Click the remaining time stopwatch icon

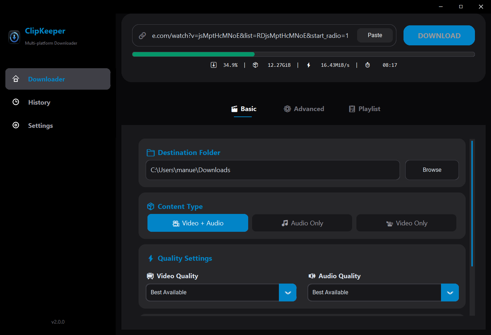coord(367,65)
